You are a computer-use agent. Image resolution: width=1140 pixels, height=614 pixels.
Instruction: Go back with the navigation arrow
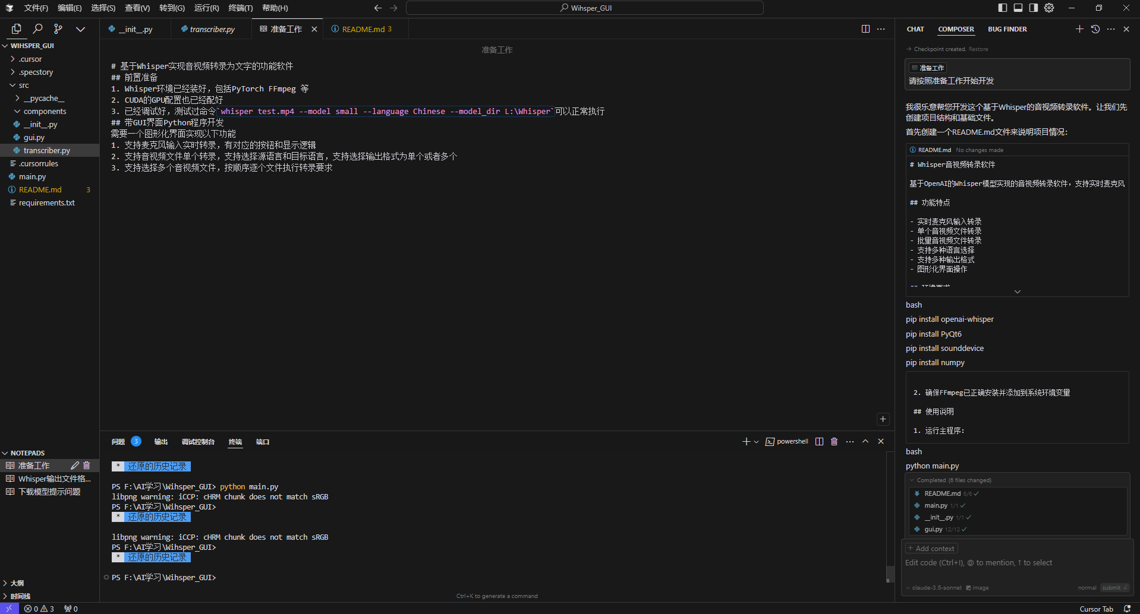(x=377, y=8)
